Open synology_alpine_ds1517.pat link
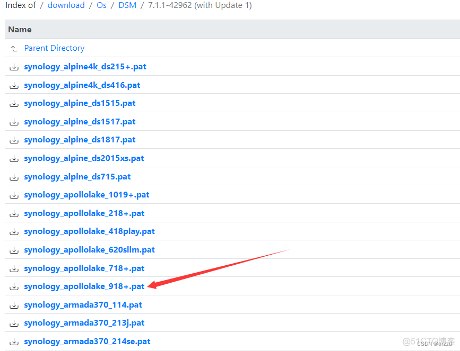 click(x=80, y=122)
